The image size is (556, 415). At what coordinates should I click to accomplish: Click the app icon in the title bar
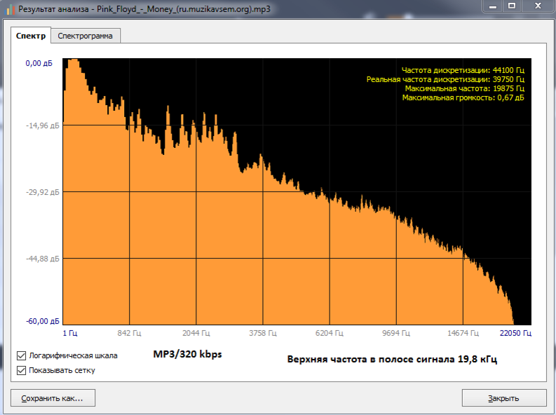(x=10, y=9)
